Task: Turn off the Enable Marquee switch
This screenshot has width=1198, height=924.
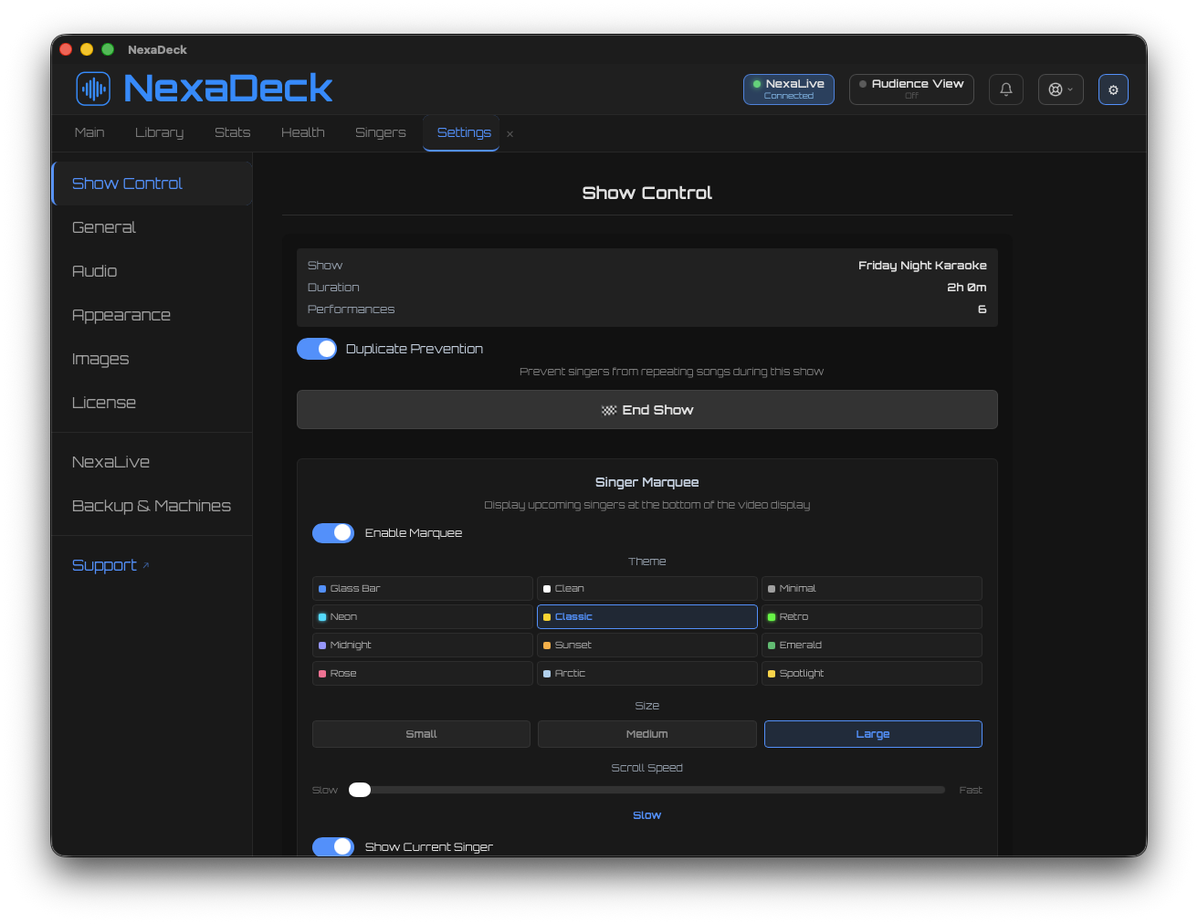Action: [333, 532]
